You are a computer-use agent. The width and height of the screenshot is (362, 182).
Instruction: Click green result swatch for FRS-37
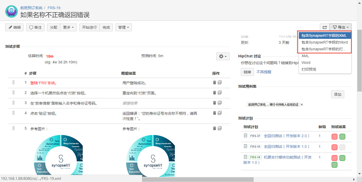coord(342,137)
